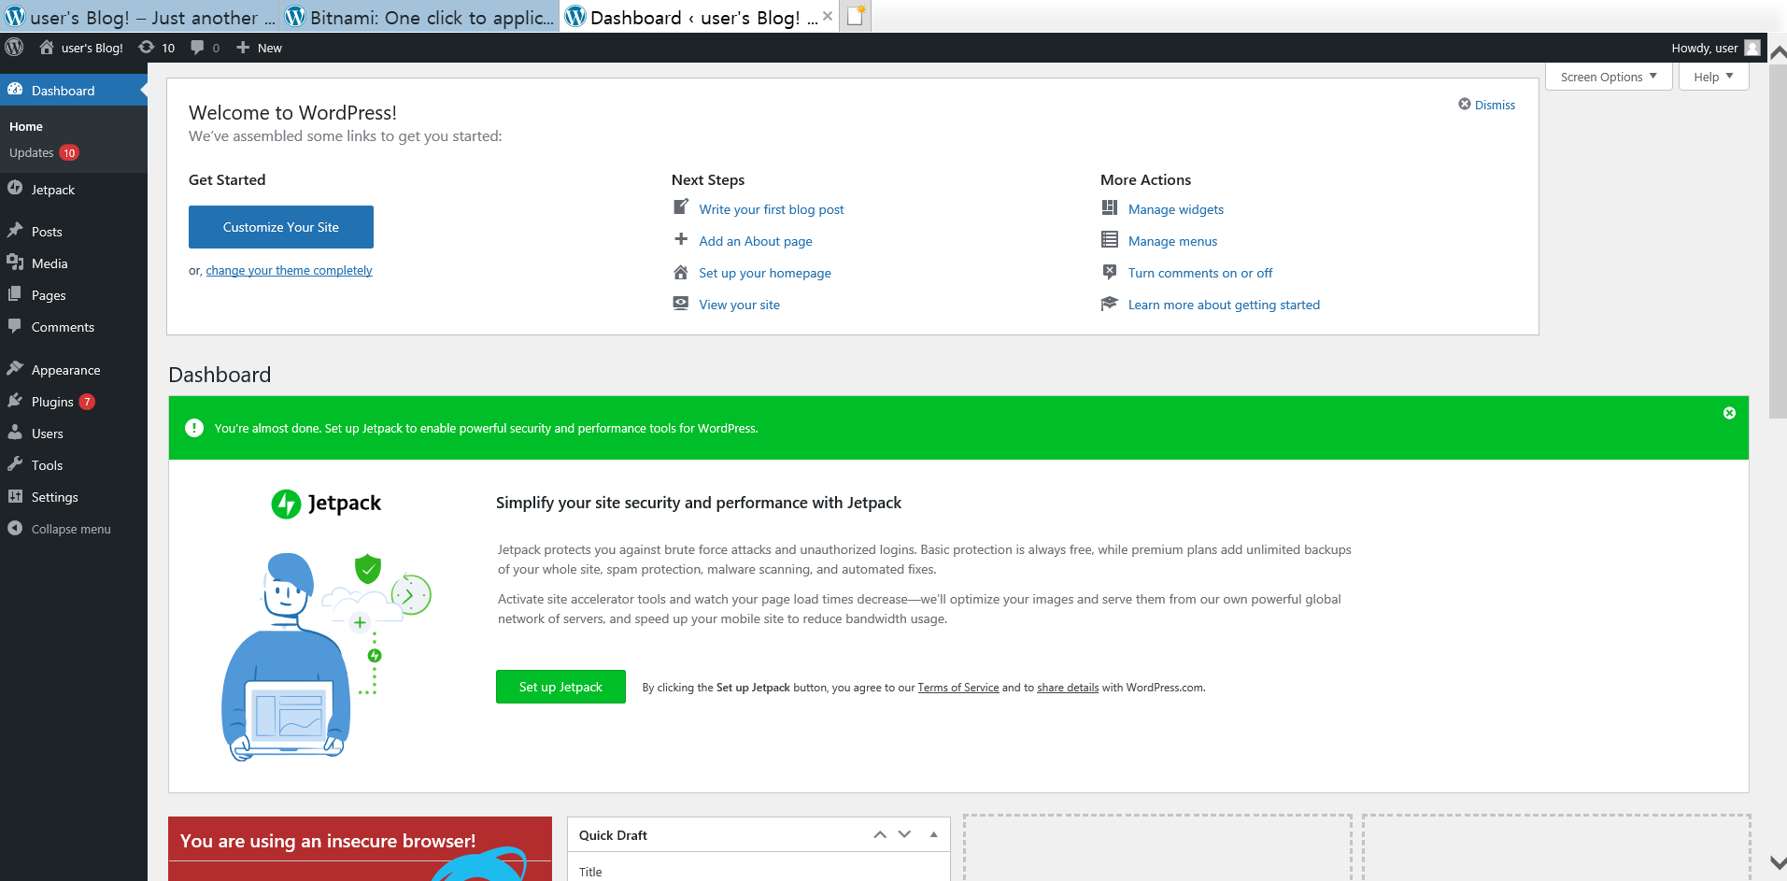Close the Dashboard browser tab
Screen dimensions: 1787x881
click(x=828, y=16)
